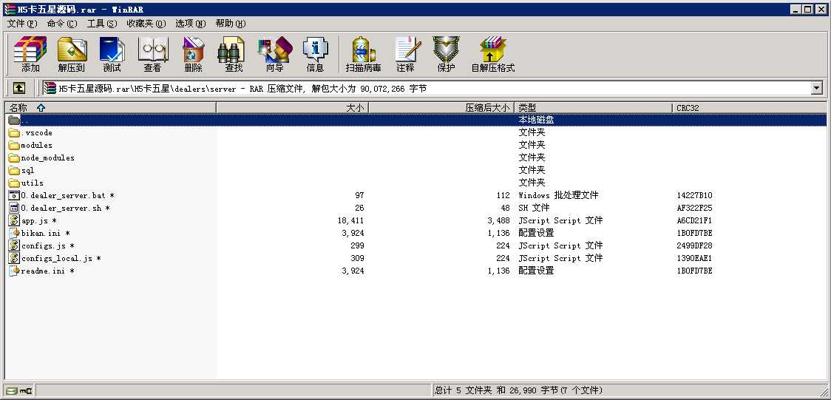Sort by the Size (大小) column header
831x400 pixels.
[x=292, y=107]
